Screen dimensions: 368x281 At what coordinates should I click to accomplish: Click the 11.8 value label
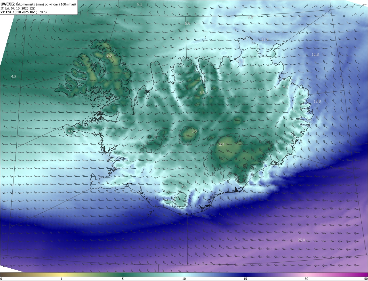[265, 39]
